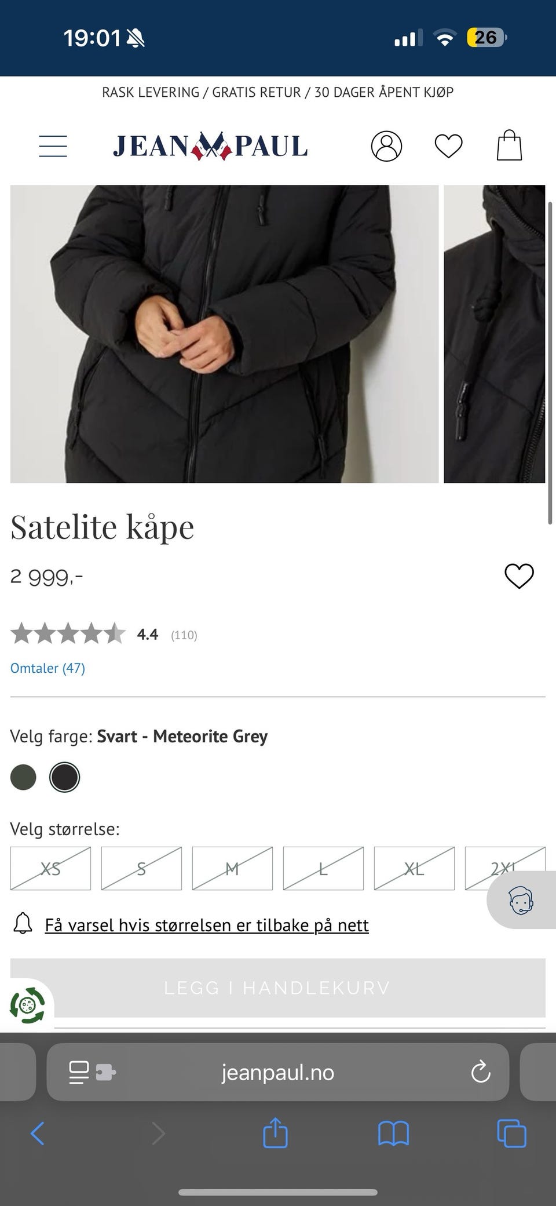Select the Meteorite Grey color swatch
Screen dimensions: 556x1206
[x=64, y=777]
